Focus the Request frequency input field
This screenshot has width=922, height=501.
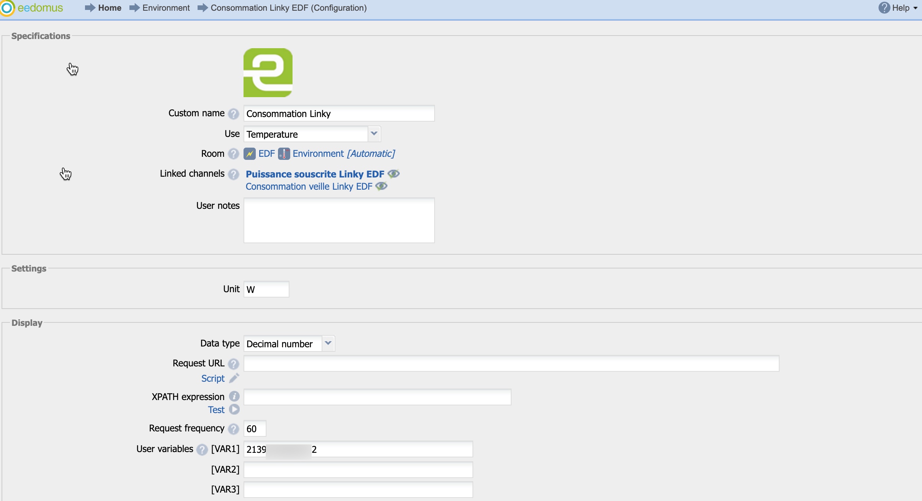coord(255,429)
